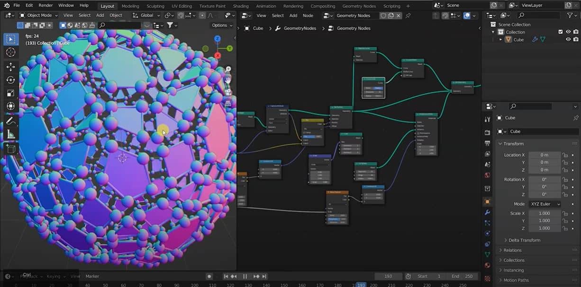The image size is (581, 287).
Task: Click the Location X value field
Action: coord(544,155)
